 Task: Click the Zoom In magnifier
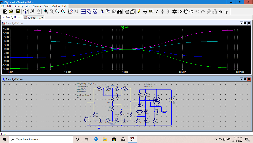pyautogui.click(x=46, y=11)
